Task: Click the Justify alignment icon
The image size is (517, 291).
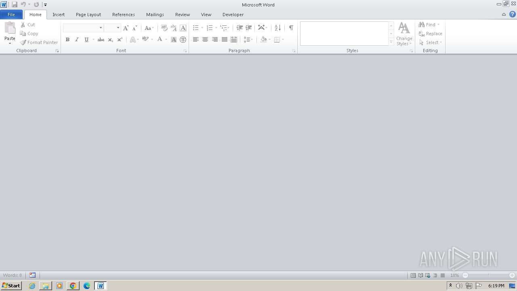Action: tap(225, 40)
